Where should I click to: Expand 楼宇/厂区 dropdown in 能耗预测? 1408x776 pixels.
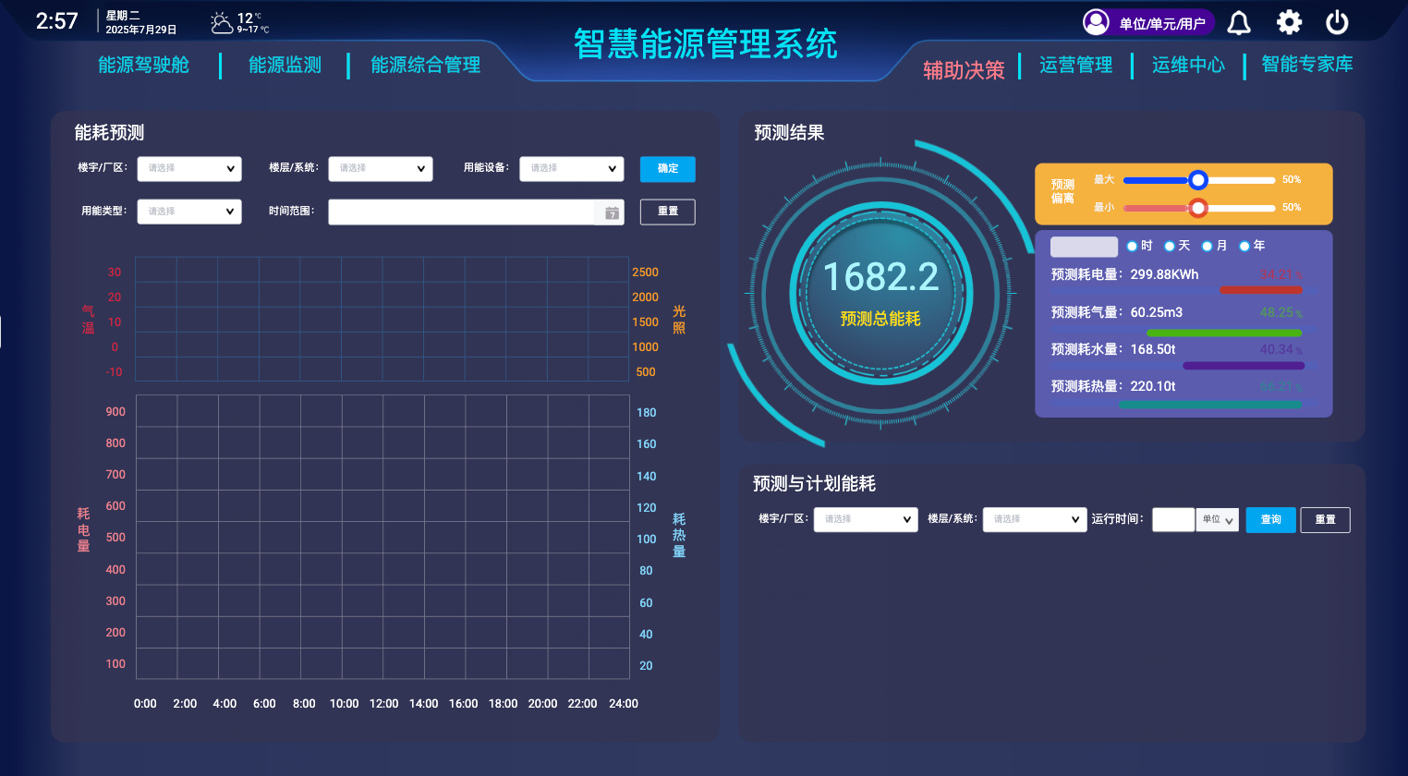point(189,168)
